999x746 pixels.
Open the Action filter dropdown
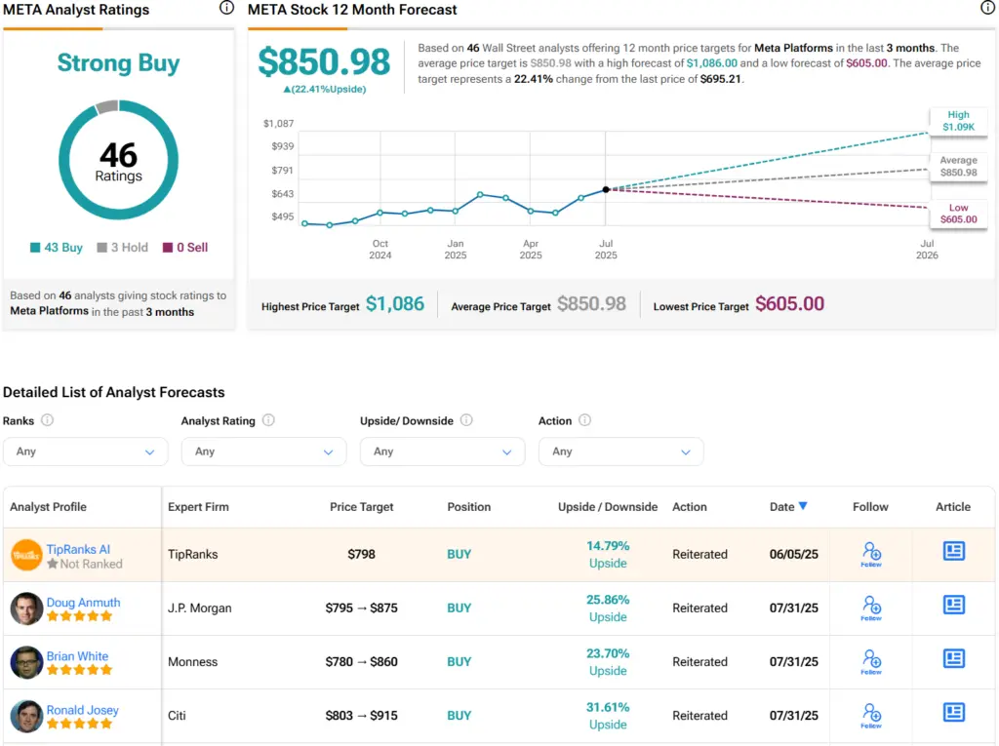pos(620,452)
